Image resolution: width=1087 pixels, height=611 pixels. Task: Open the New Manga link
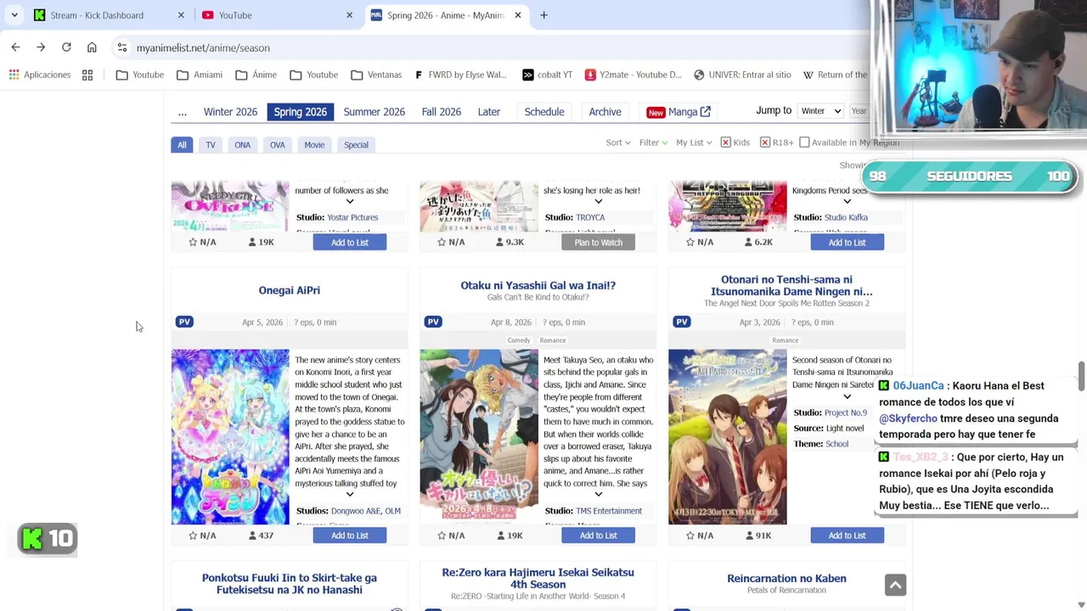(679, 112)
